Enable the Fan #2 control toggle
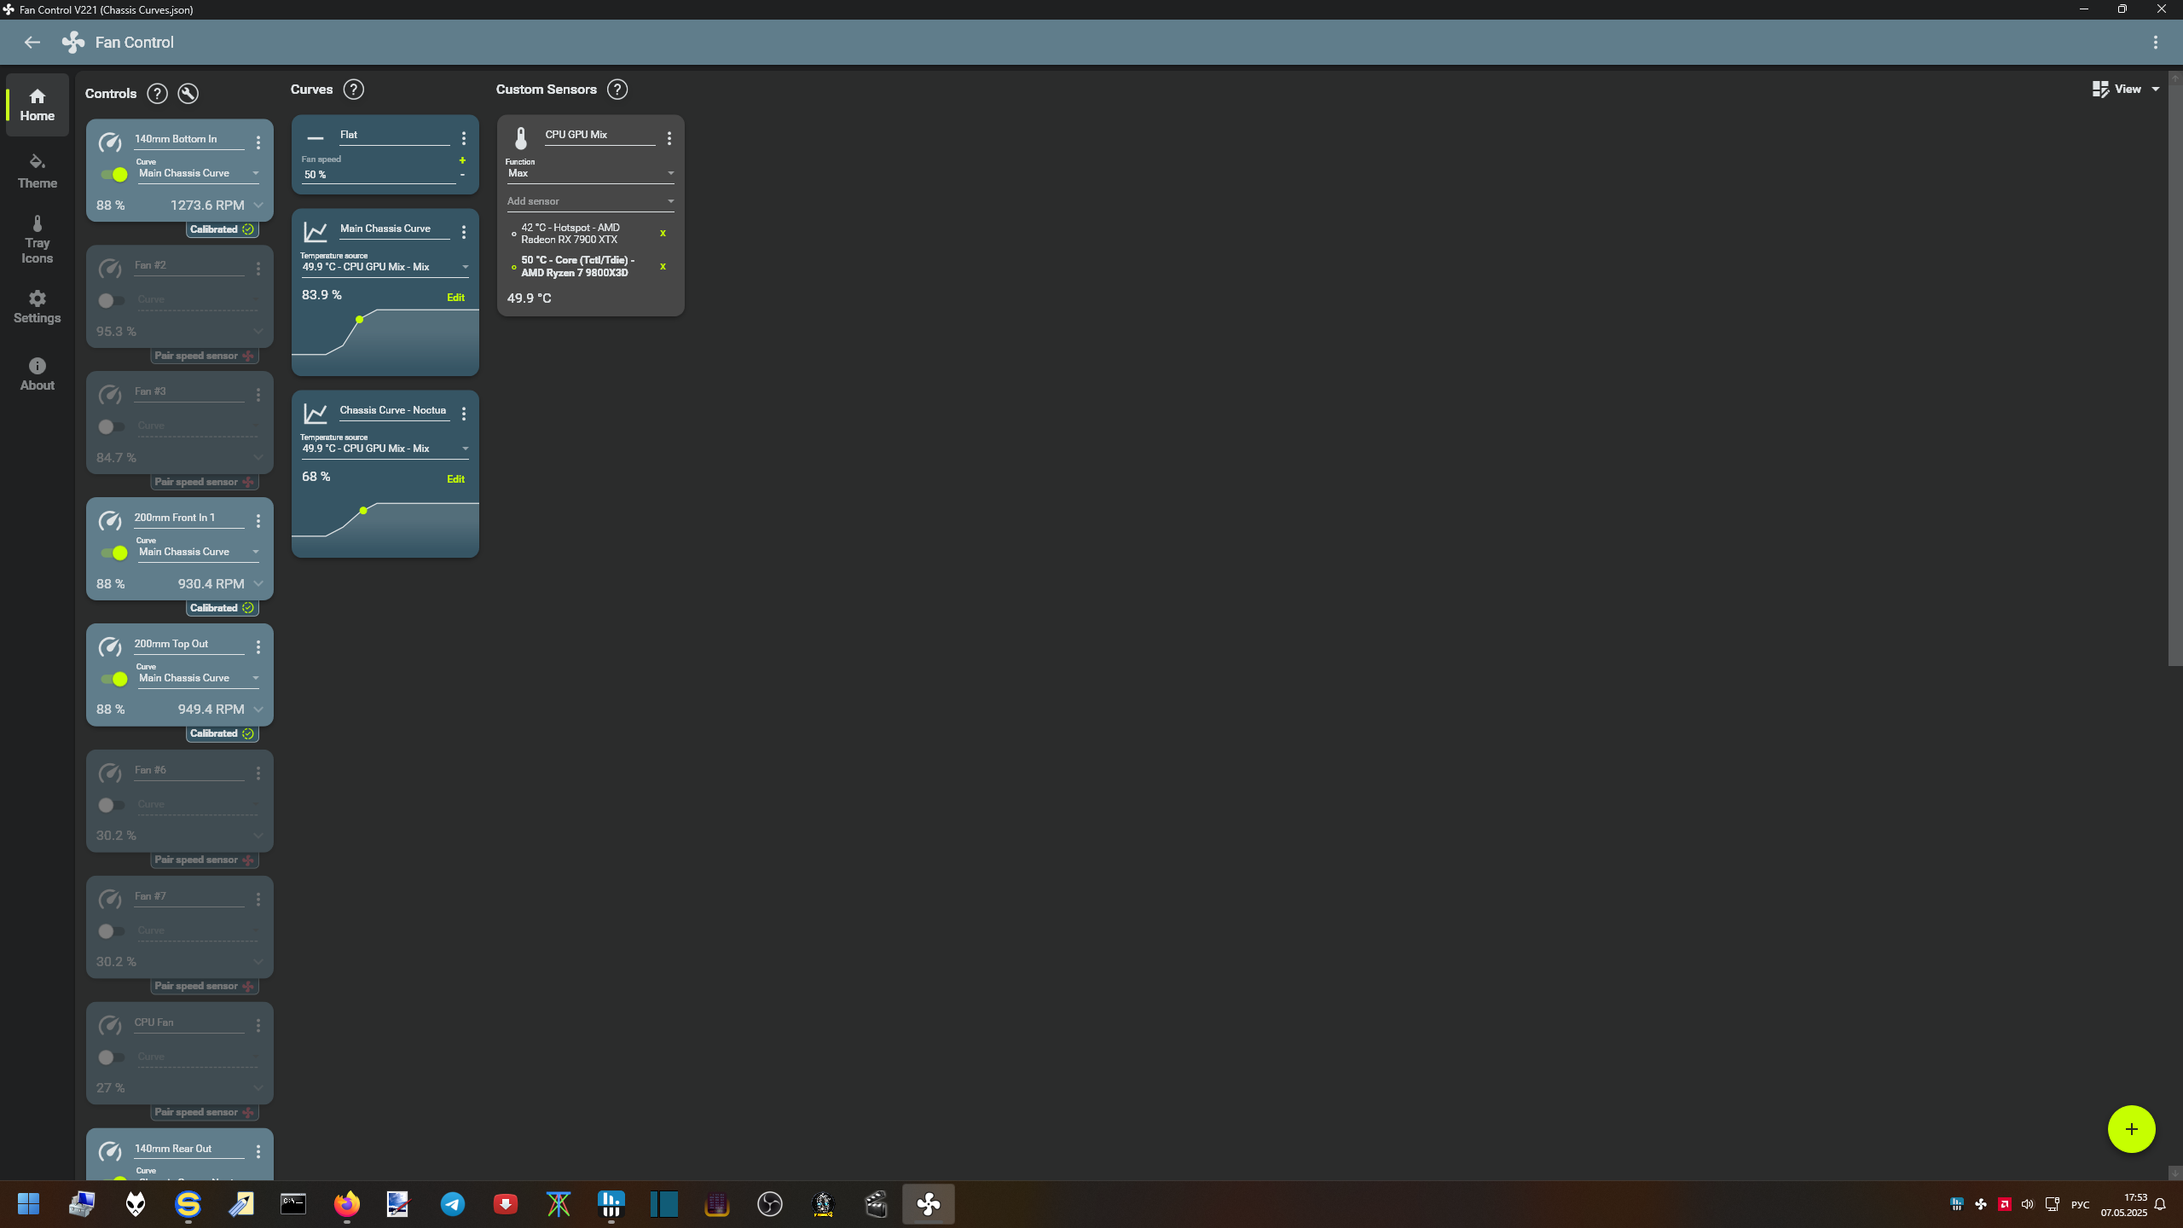Screen dimensions: 2183x1228 (112, 300)
